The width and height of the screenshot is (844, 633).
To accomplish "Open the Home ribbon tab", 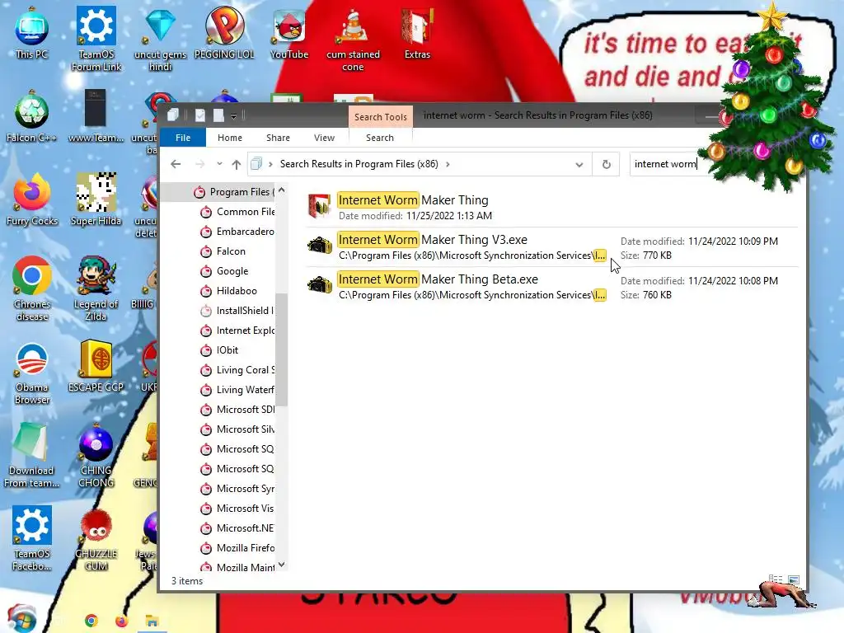I will pos(230,138).
